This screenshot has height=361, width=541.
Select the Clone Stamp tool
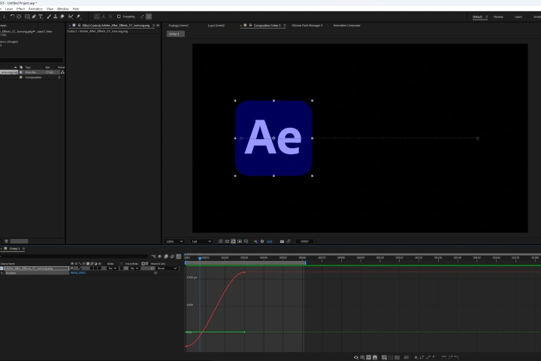point(55,17)
